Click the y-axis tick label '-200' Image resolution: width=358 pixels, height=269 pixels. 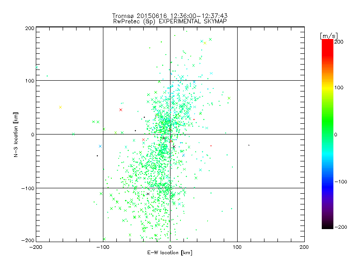pyautogui.click(x=28, y=240)
